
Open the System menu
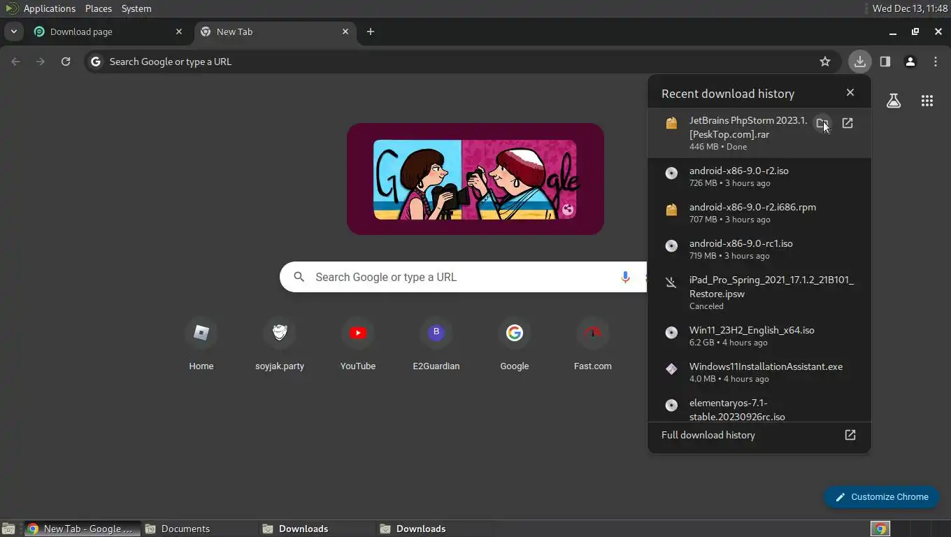coord(136,8)
